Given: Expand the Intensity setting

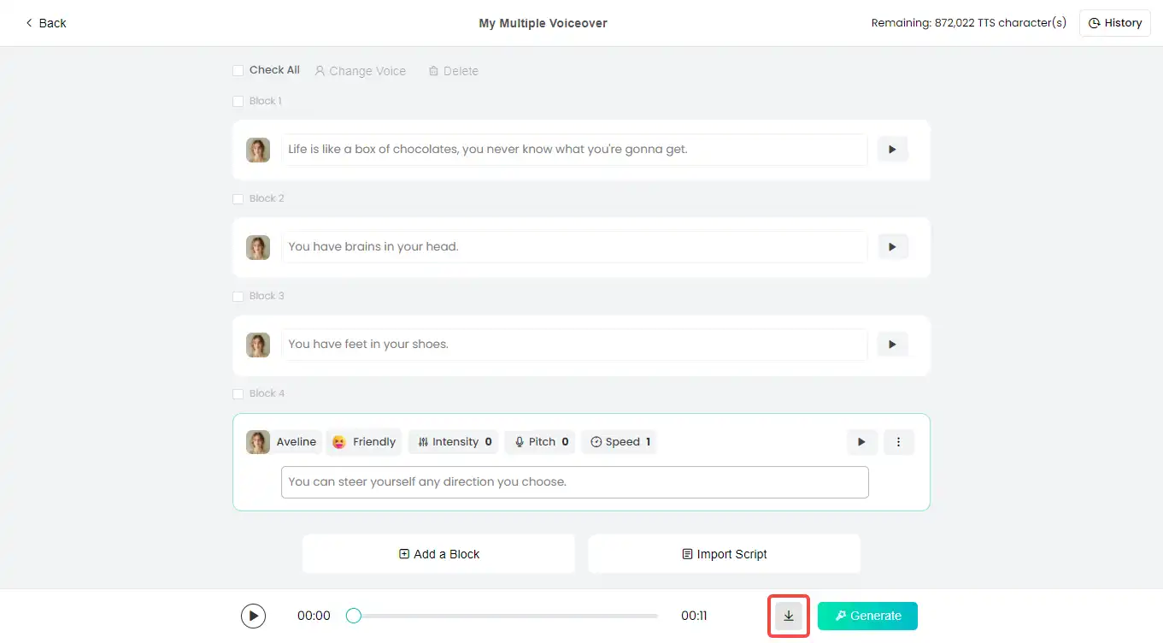Looking at the screenshot, I should 455,442.
